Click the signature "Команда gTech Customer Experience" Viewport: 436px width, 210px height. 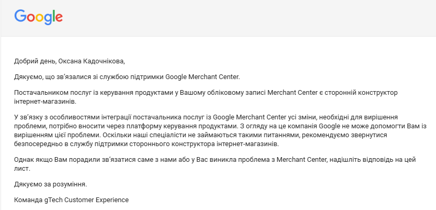[71, 200]
